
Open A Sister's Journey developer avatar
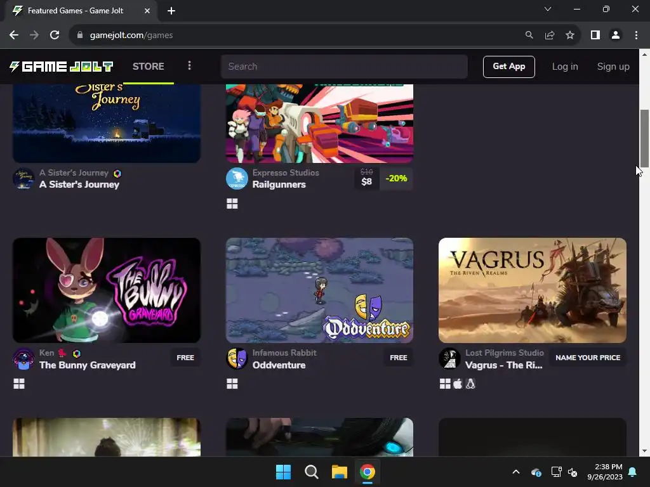(x=23, y=178)
